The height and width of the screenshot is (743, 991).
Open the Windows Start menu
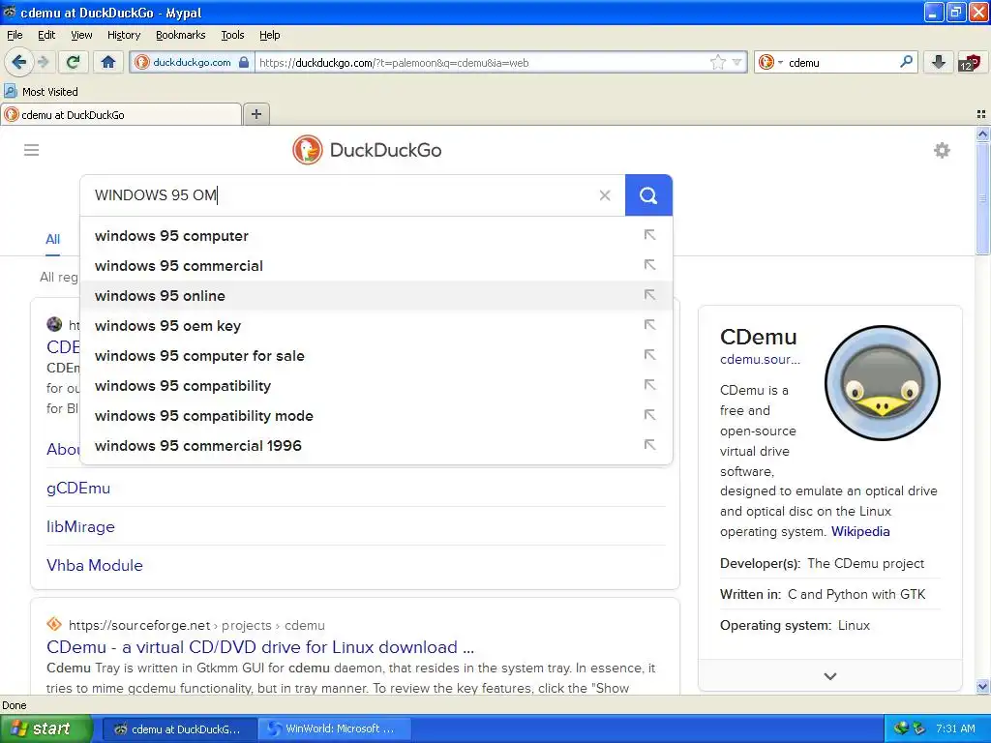click(45, 728)
